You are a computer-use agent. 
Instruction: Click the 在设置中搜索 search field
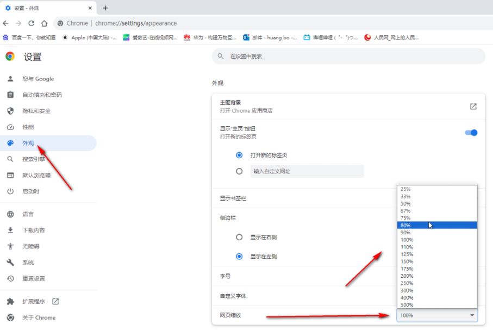coord(348,57)
